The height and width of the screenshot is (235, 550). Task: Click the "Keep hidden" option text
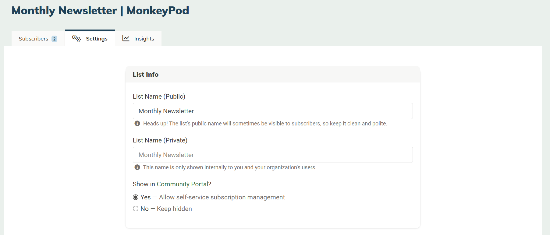[174, 209]
